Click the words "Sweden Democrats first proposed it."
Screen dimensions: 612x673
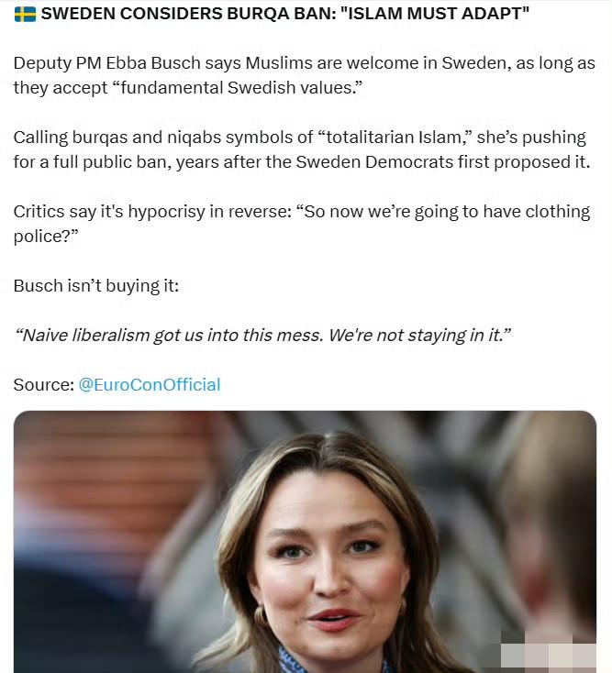[443, 162]
